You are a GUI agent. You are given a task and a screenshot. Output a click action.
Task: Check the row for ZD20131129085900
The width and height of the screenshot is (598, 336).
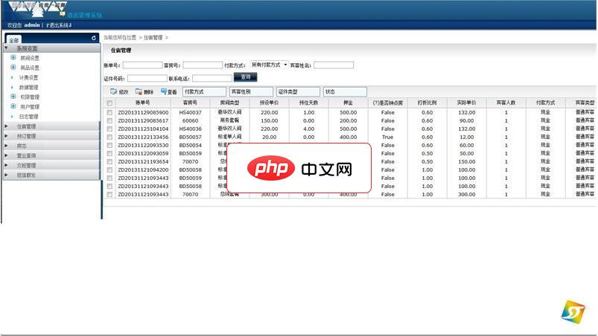click(x=109, y=112)
